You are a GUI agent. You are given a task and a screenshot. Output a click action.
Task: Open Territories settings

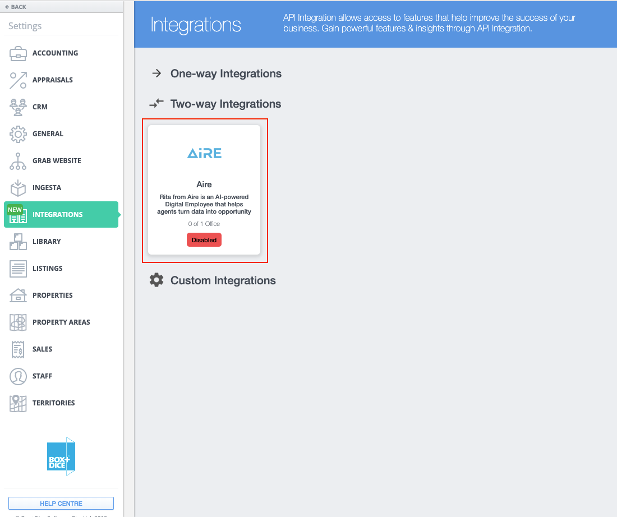53,403
